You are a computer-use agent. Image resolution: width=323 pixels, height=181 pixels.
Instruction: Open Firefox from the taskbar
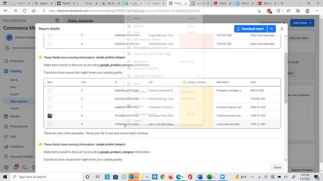click(x=171, y=176)
